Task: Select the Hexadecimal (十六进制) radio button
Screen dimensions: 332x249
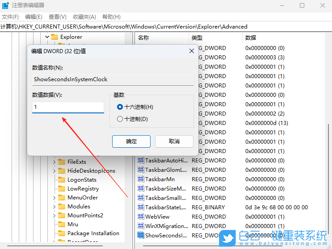Action: 120,107
